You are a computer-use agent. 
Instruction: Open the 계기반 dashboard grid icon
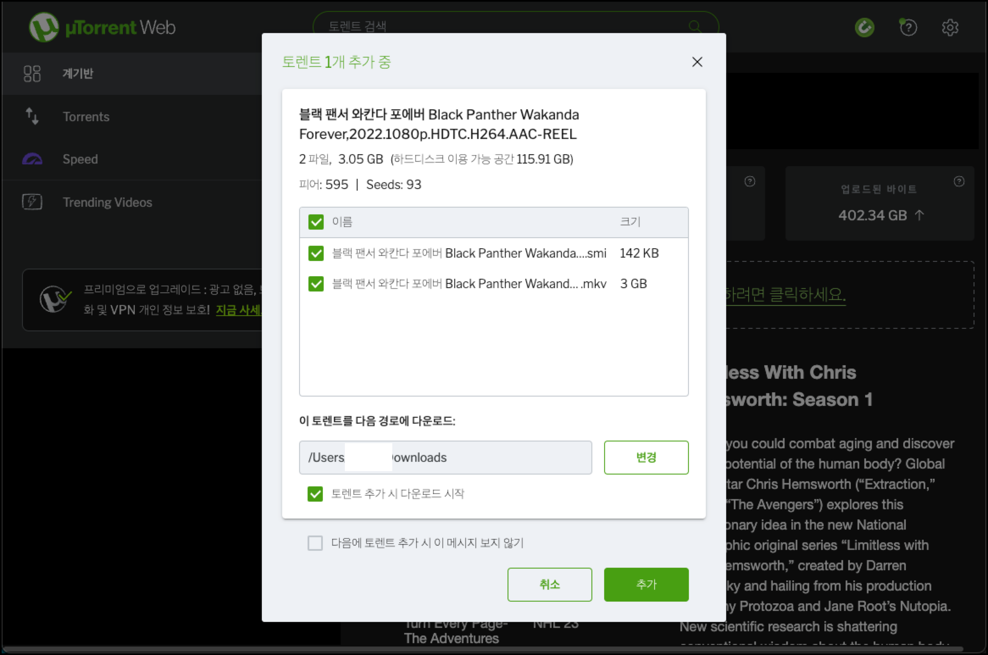(32, 73)
